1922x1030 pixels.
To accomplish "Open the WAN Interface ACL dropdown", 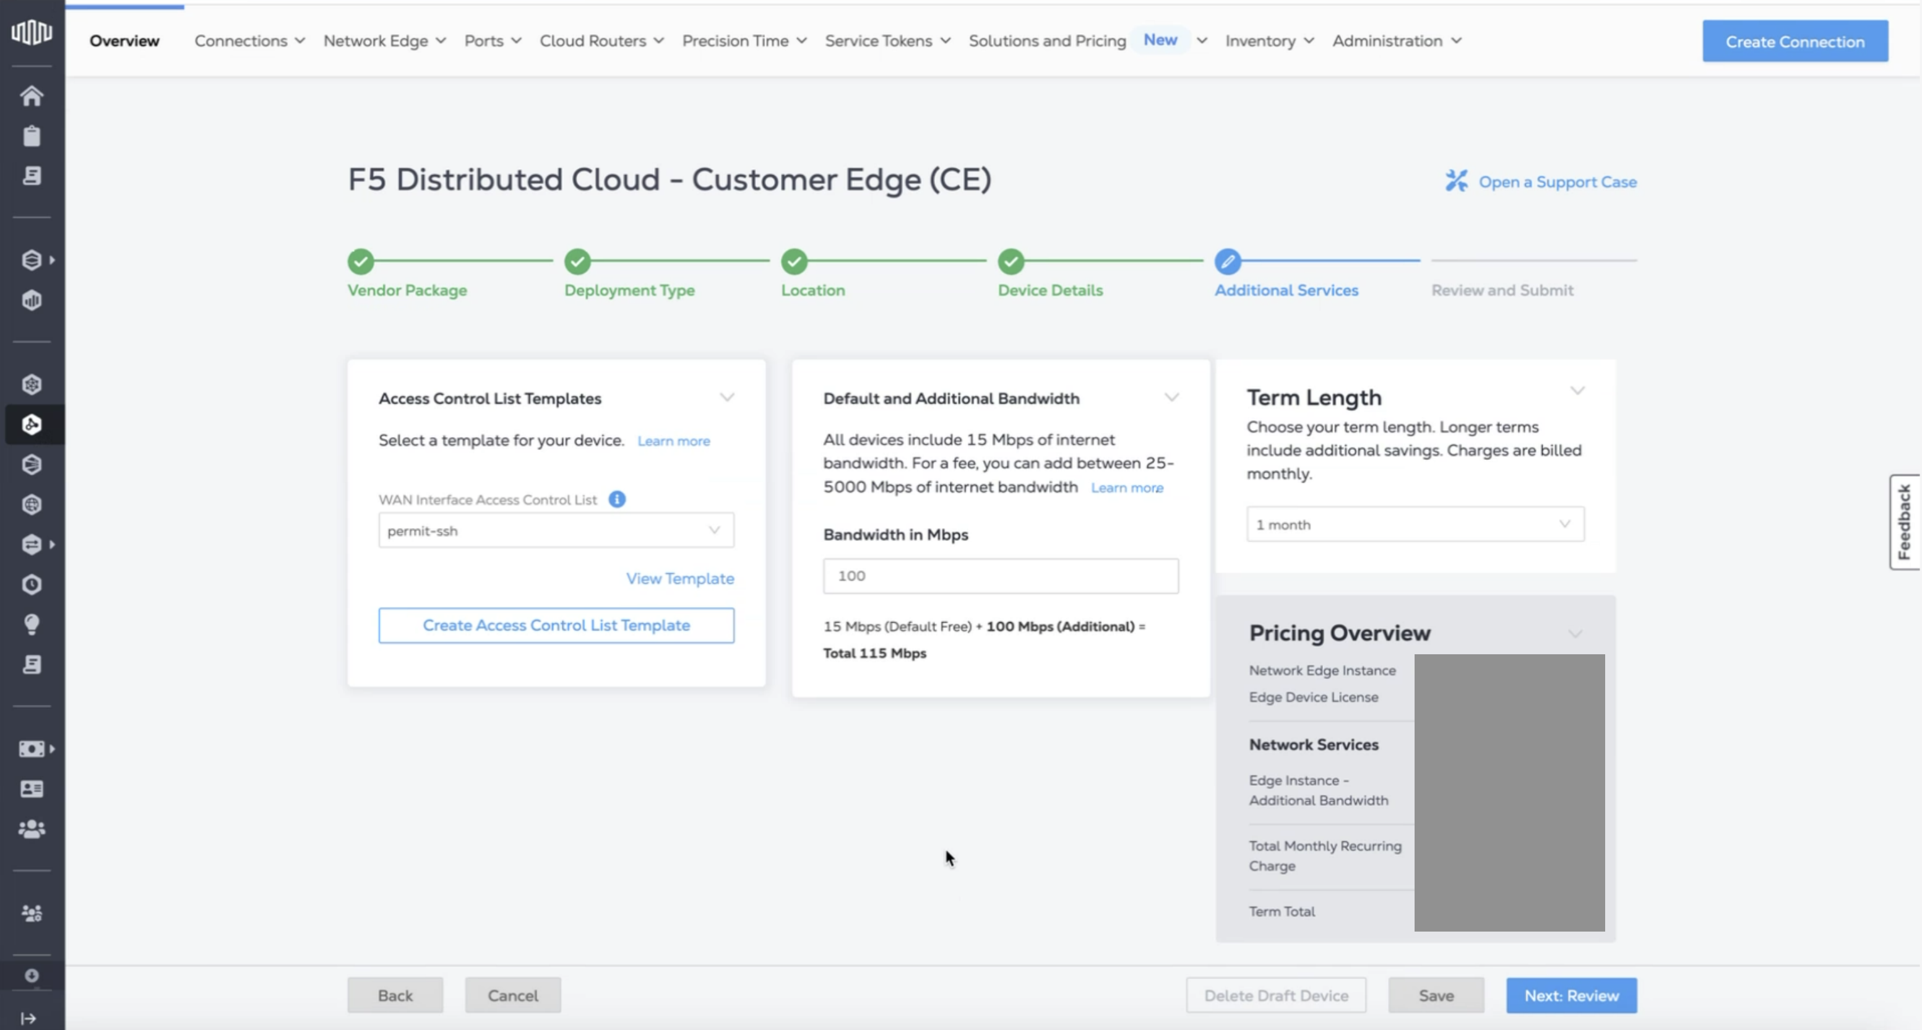I will (x=556, y=530).
